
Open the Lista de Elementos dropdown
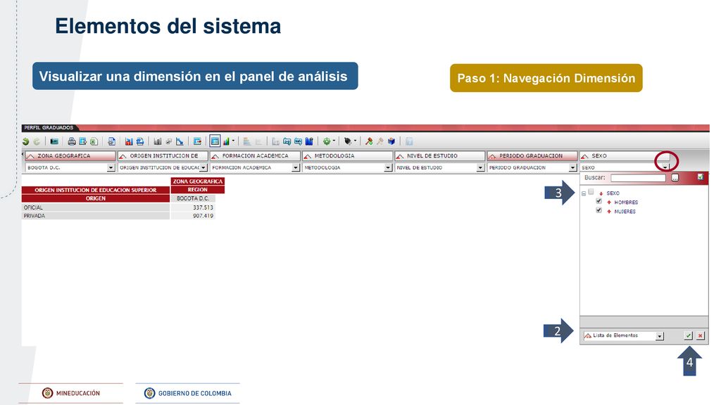[660, 336]
